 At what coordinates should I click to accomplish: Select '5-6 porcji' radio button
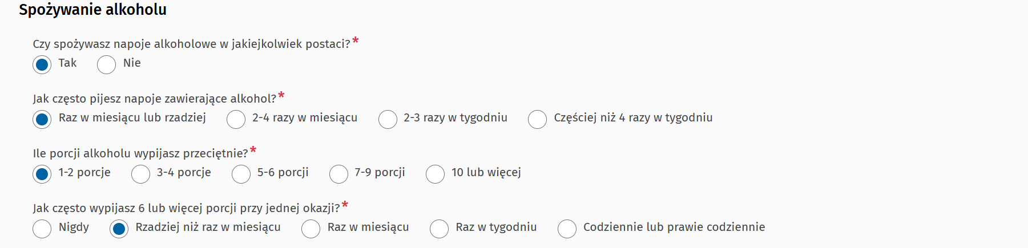241,174
